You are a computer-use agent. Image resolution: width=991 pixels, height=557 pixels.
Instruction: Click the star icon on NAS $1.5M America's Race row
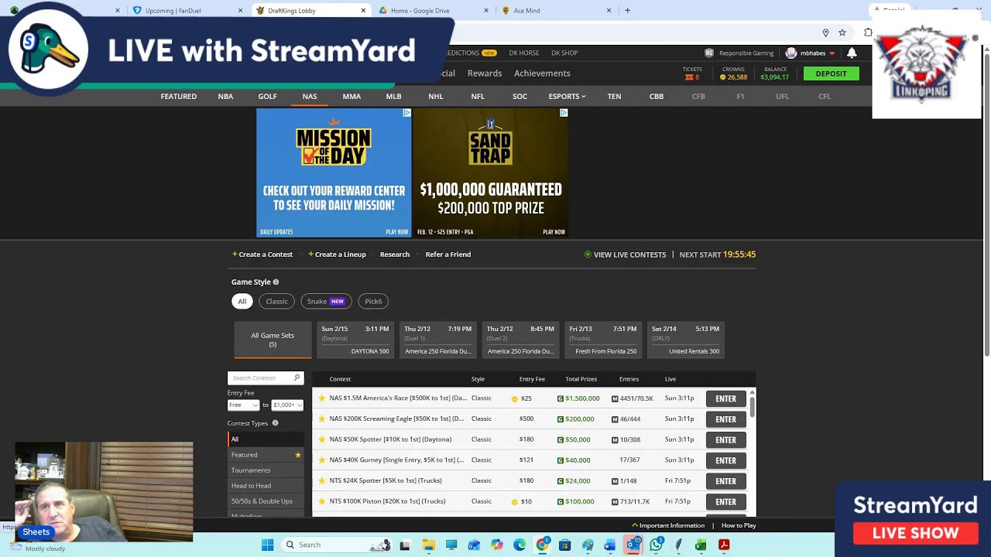(322, 398)
